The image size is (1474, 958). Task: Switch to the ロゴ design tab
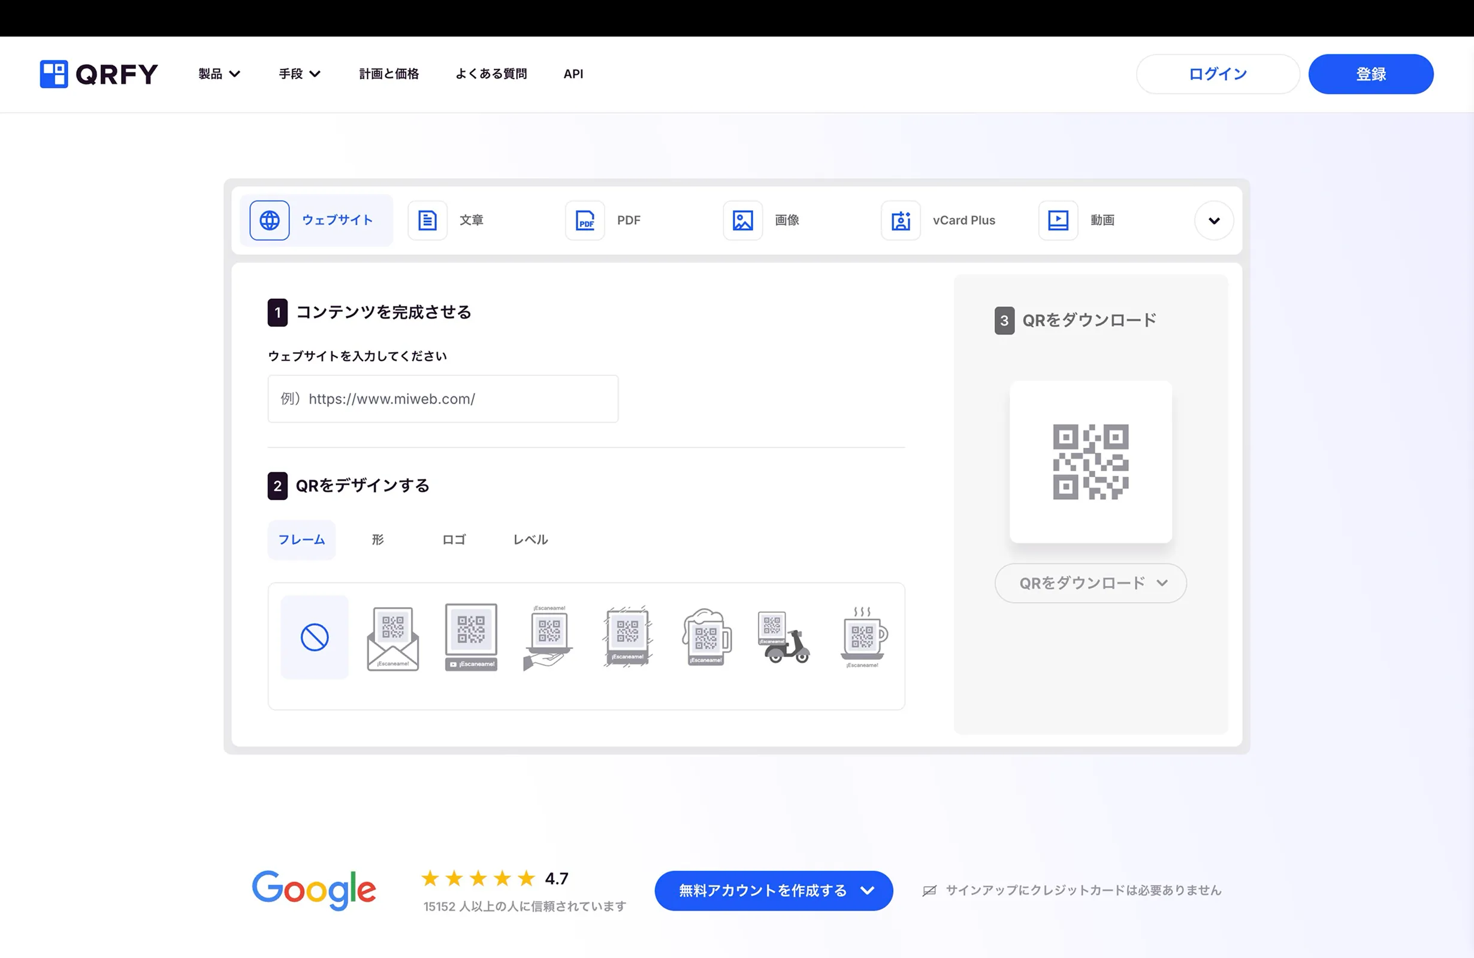454,539
